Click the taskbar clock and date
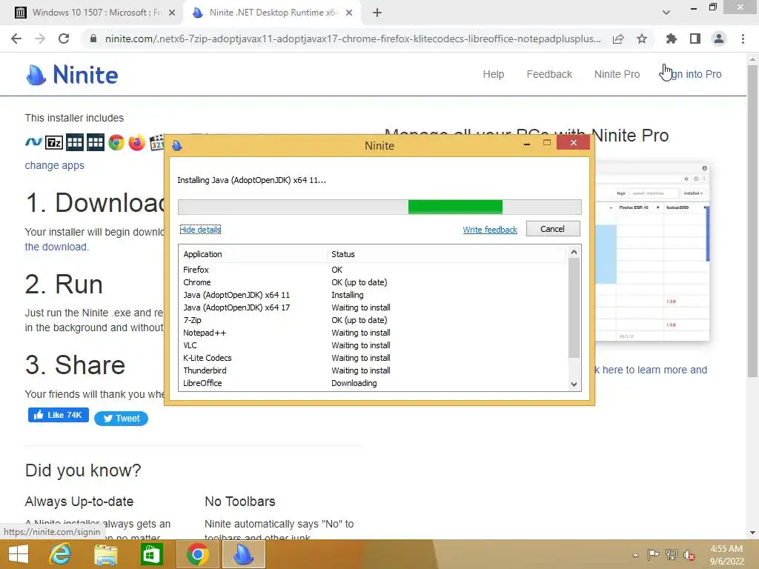 (x=726, y=555)
